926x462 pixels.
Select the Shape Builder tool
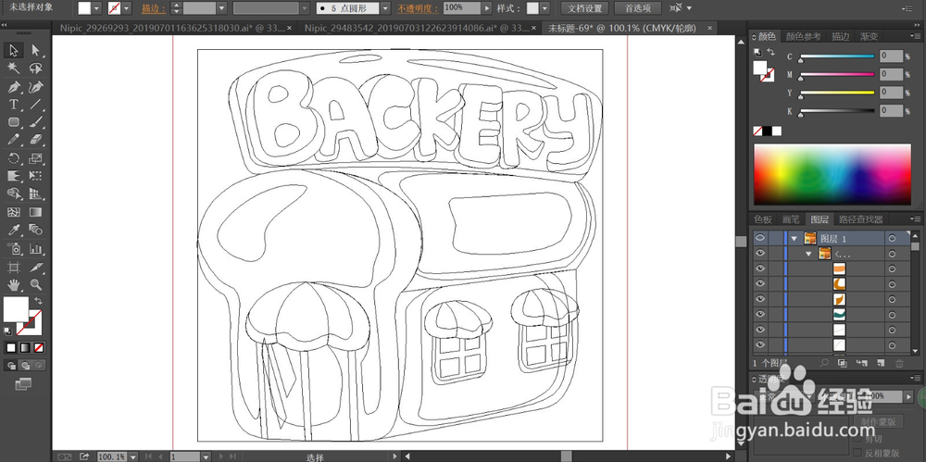click(14, 194)
